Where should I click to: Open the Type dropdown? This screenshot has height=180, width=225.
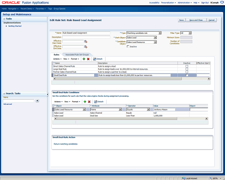pyautogui.click(x=160, y=33)
